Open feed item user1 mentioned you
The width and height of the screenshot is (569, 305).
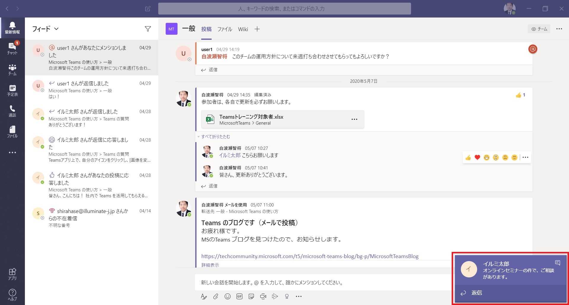(92, 58)
